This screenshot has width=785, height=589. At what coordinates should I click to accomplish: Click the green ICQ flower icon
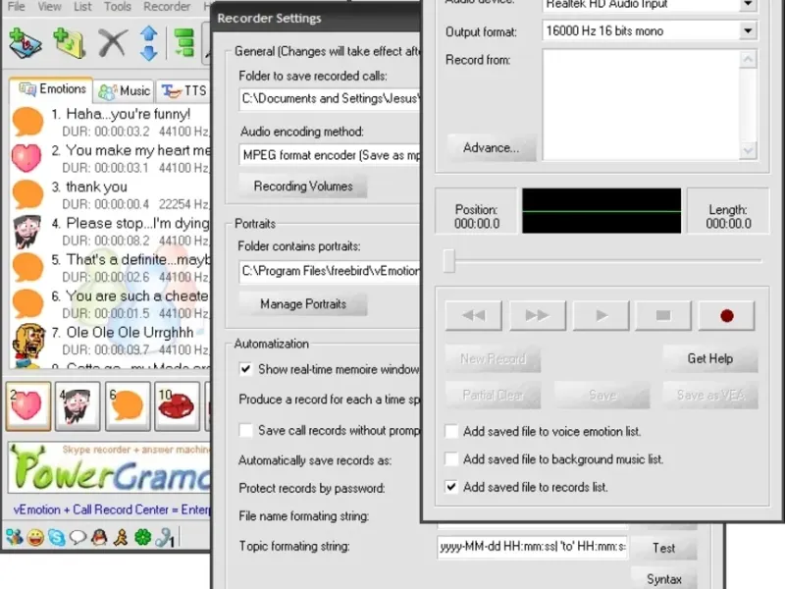tap(142, 538)
